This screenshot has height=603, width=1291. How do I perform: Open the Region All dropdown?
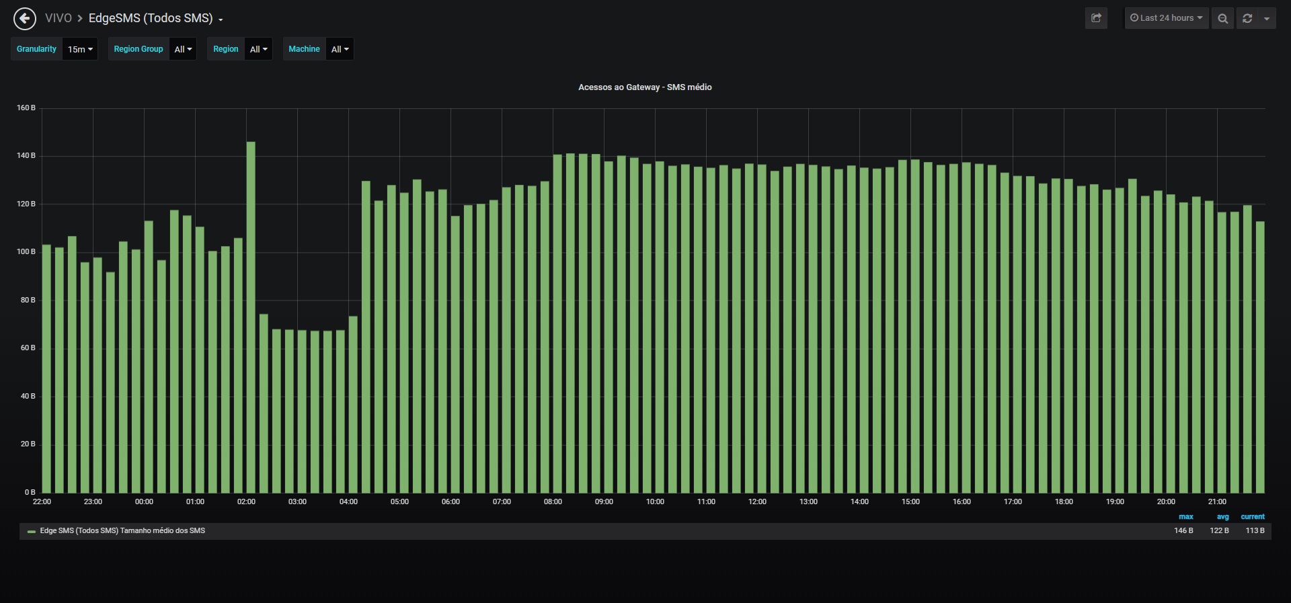(258, 49)
